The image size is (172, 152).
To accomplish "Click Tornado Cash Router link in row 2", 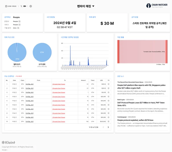I will [59, 88].
